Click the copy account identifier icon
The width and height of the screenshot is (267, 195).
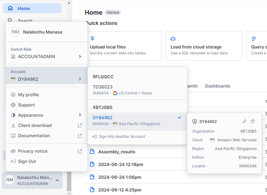pyautogui.click(x=253, y=121)
